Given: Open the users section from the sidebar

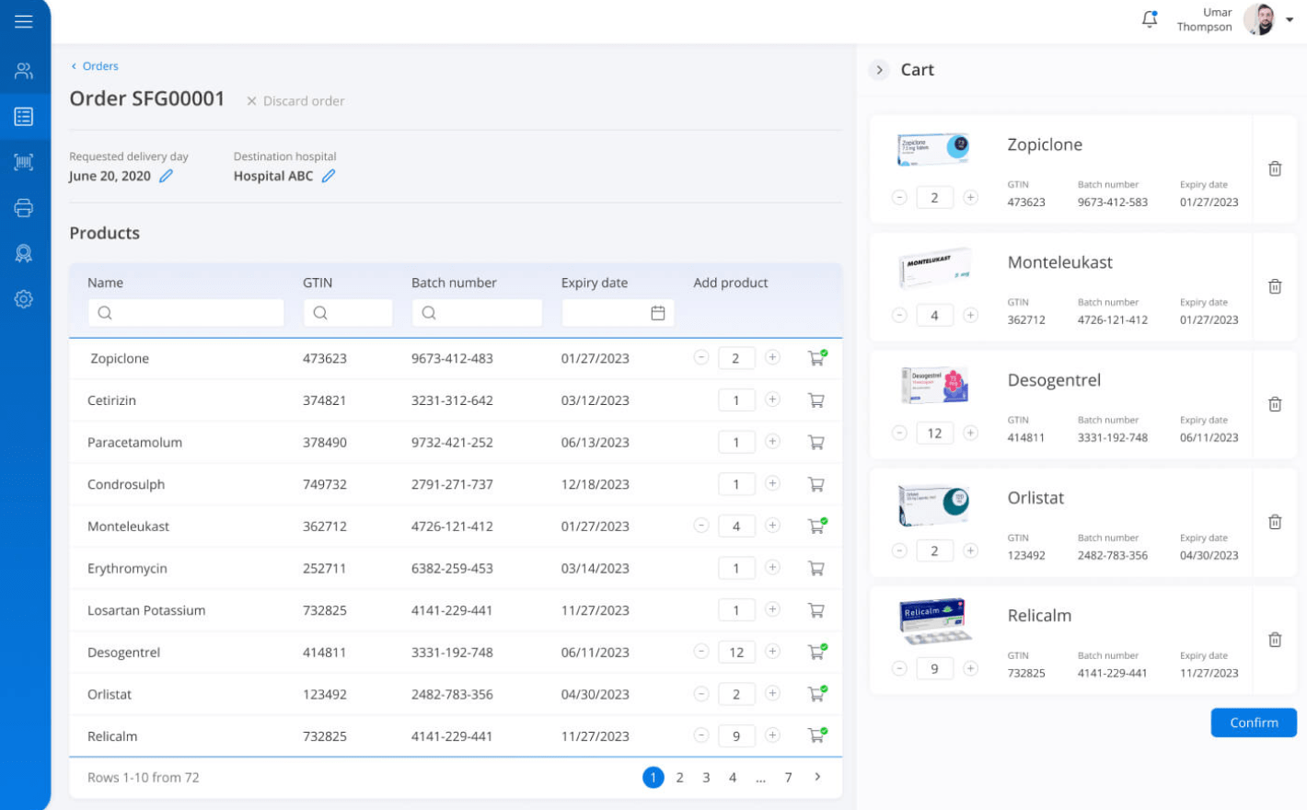Looking at the screenshot, I should (x=24, y=69).
